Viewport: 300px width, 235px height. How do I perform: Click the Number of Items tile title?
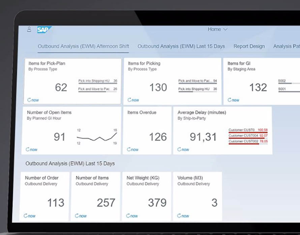(92, 178)
